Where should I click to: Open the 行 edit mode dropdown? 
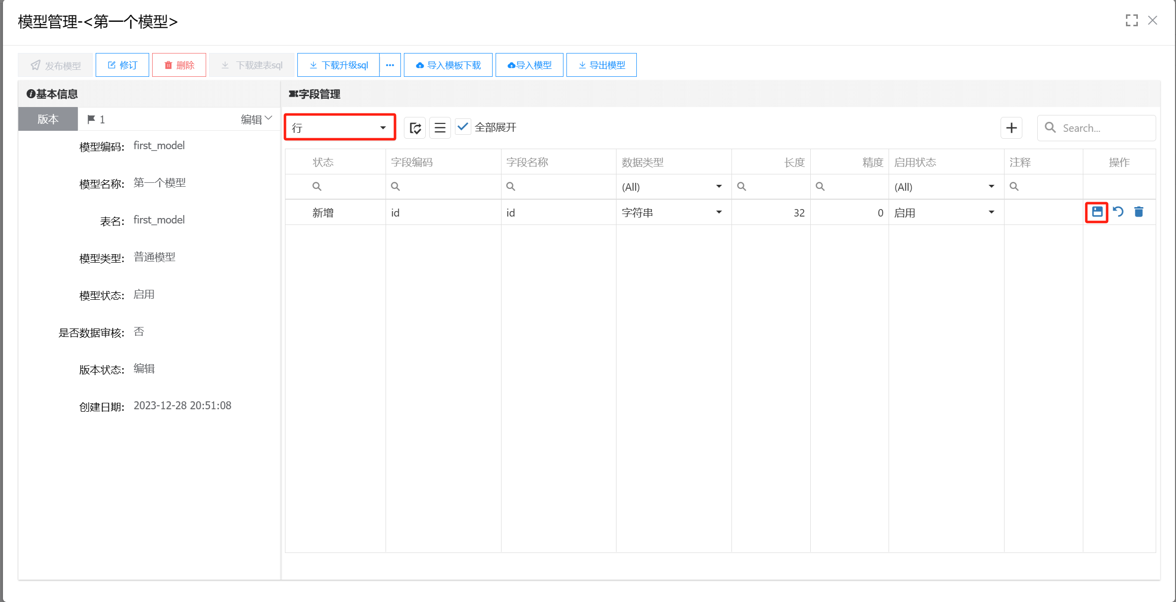[x=339, y=128]
